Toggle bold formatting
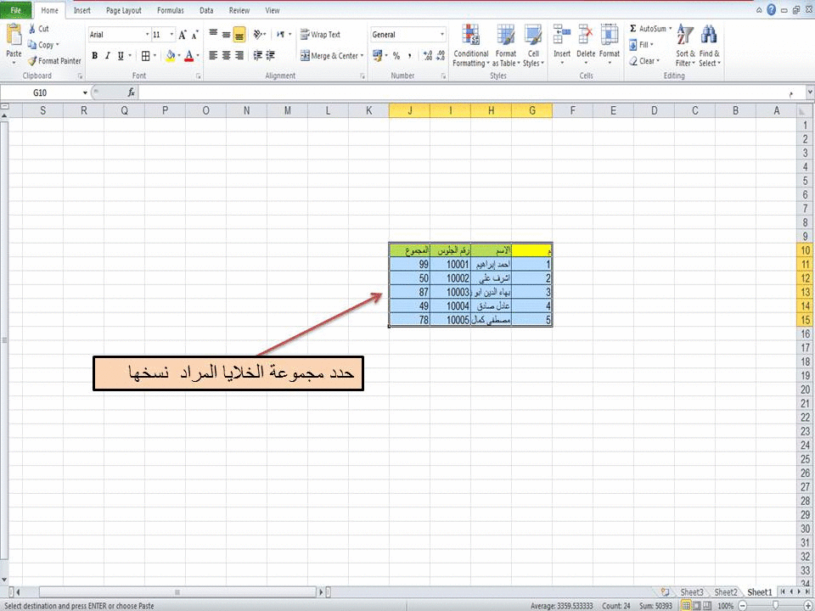Screen dimensions: 815x611 pyautogui.click(x=94, y=56)
